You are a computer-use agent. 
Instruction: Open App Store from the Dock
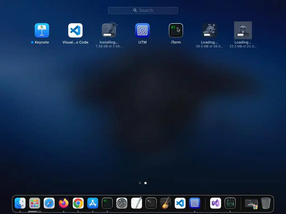93,203
